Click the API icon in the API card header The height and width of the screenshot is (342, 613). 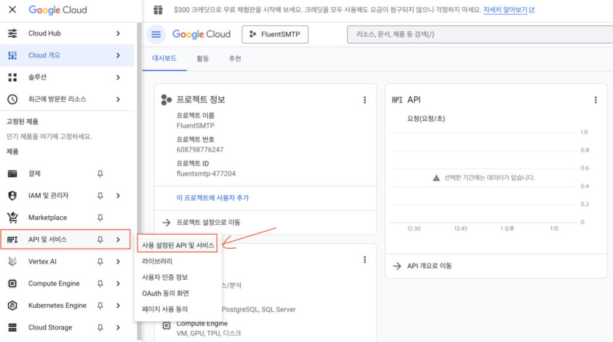[x=397, y=100]
